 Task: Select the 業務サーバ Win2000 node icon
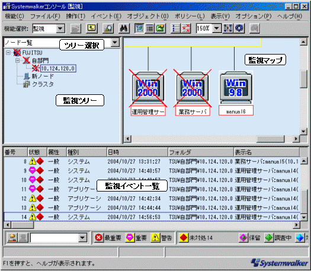tap(192, 88)
